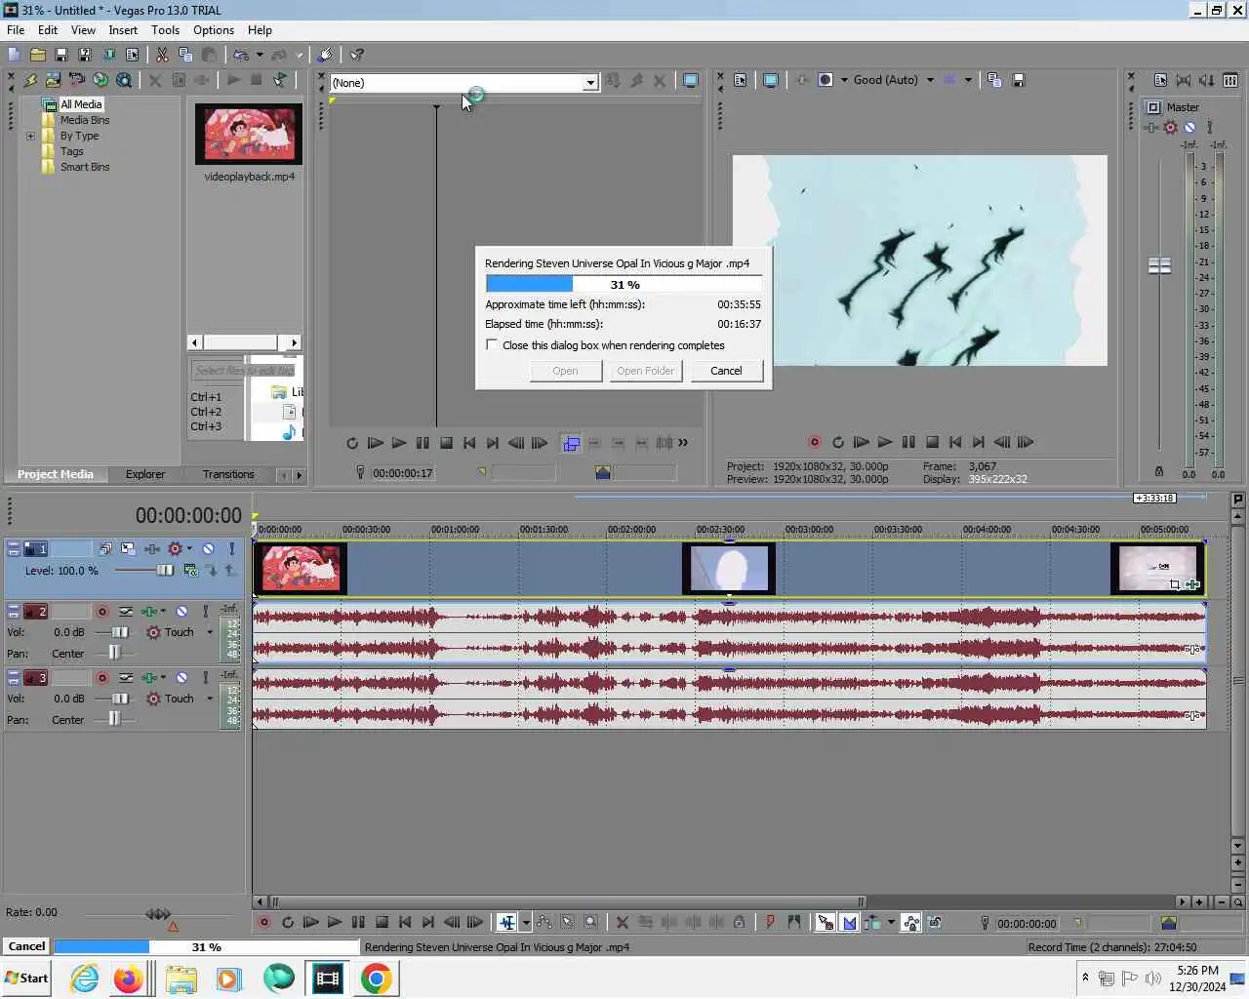Click Video Preview on External Monitor icon

tap(771, 80)
